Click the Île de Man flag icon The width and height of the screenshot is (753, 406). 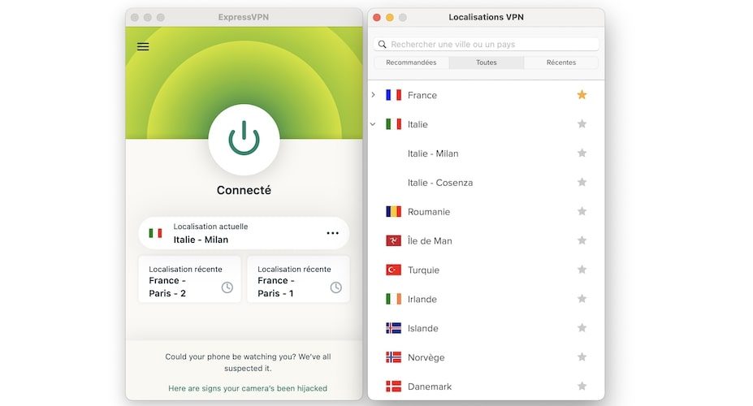[393, 241]
